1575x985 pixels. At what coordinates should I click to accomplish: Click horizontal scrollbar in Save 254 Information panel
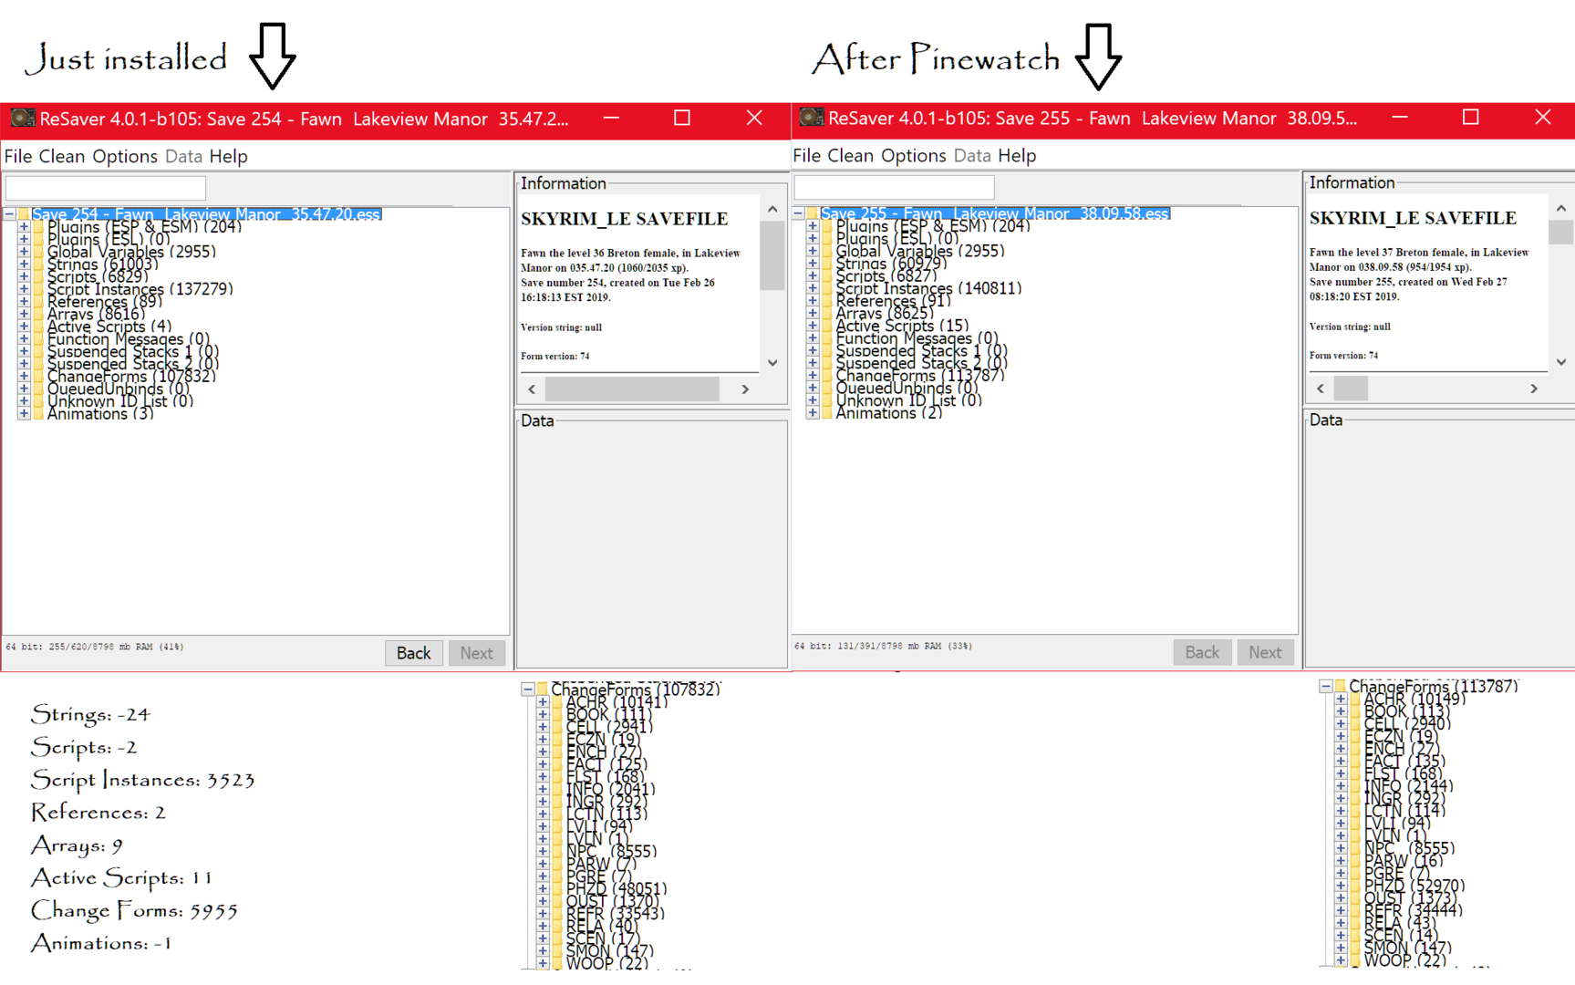[x=632, y=389]
